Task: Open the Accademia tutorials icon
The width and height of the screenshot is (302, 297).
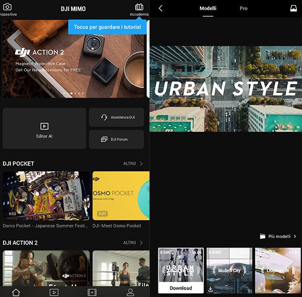Action: [139, 7]
